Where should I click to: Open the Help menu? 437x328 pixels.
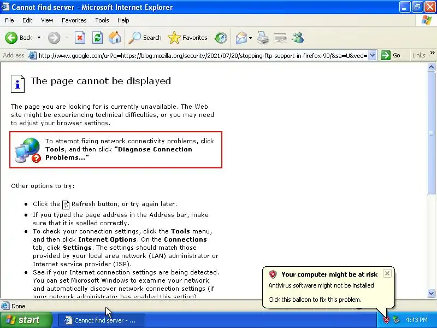pos(123,20)
